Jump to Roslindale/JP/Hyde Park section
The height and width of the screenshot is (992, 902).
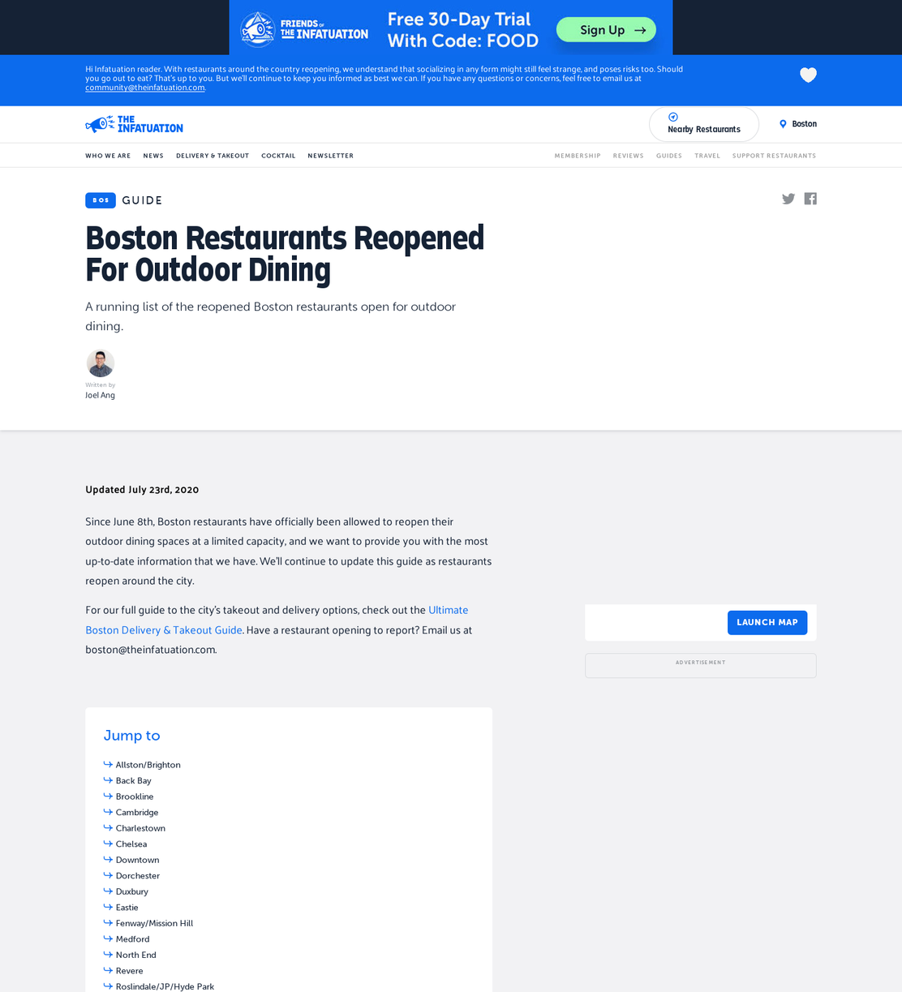165,986
